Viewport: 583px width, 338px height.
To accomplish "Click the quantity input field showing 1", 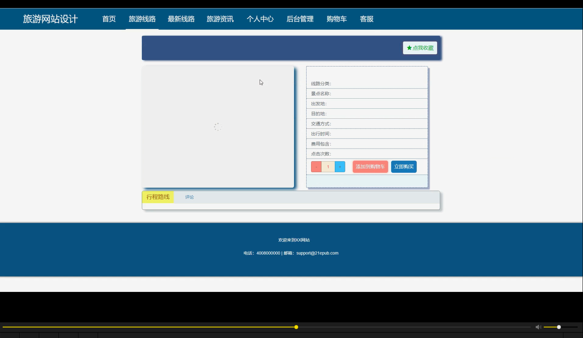I will (x=328, y=167).
